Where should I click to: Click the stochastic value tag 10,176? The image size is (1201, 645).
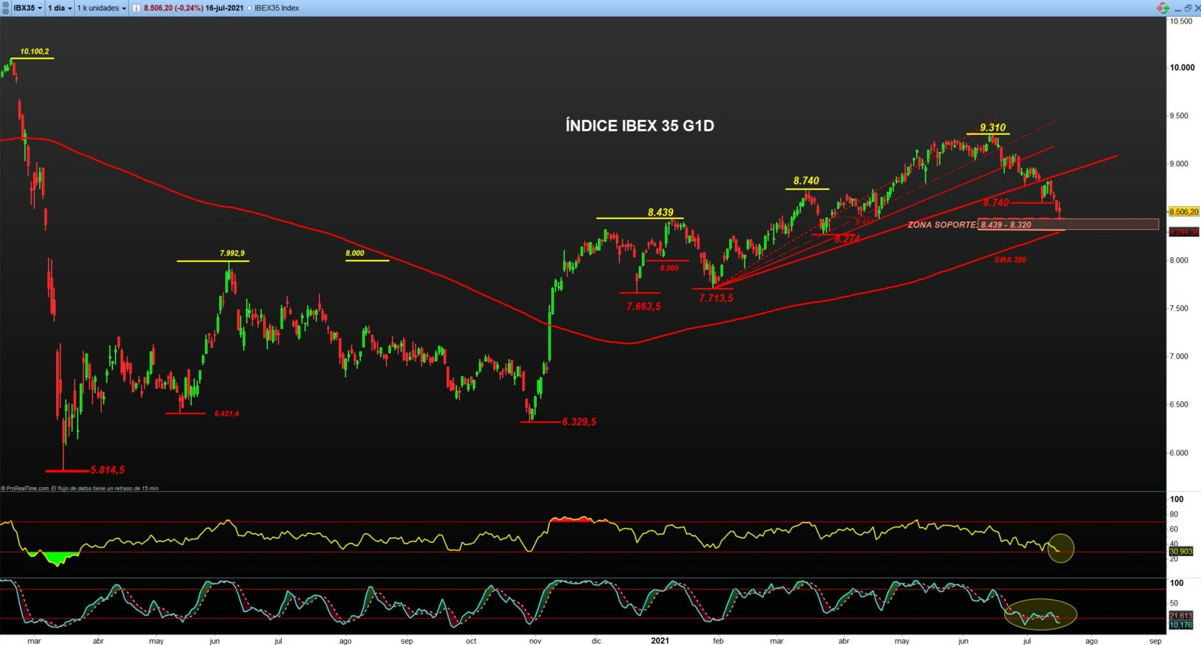(1181, 625)
